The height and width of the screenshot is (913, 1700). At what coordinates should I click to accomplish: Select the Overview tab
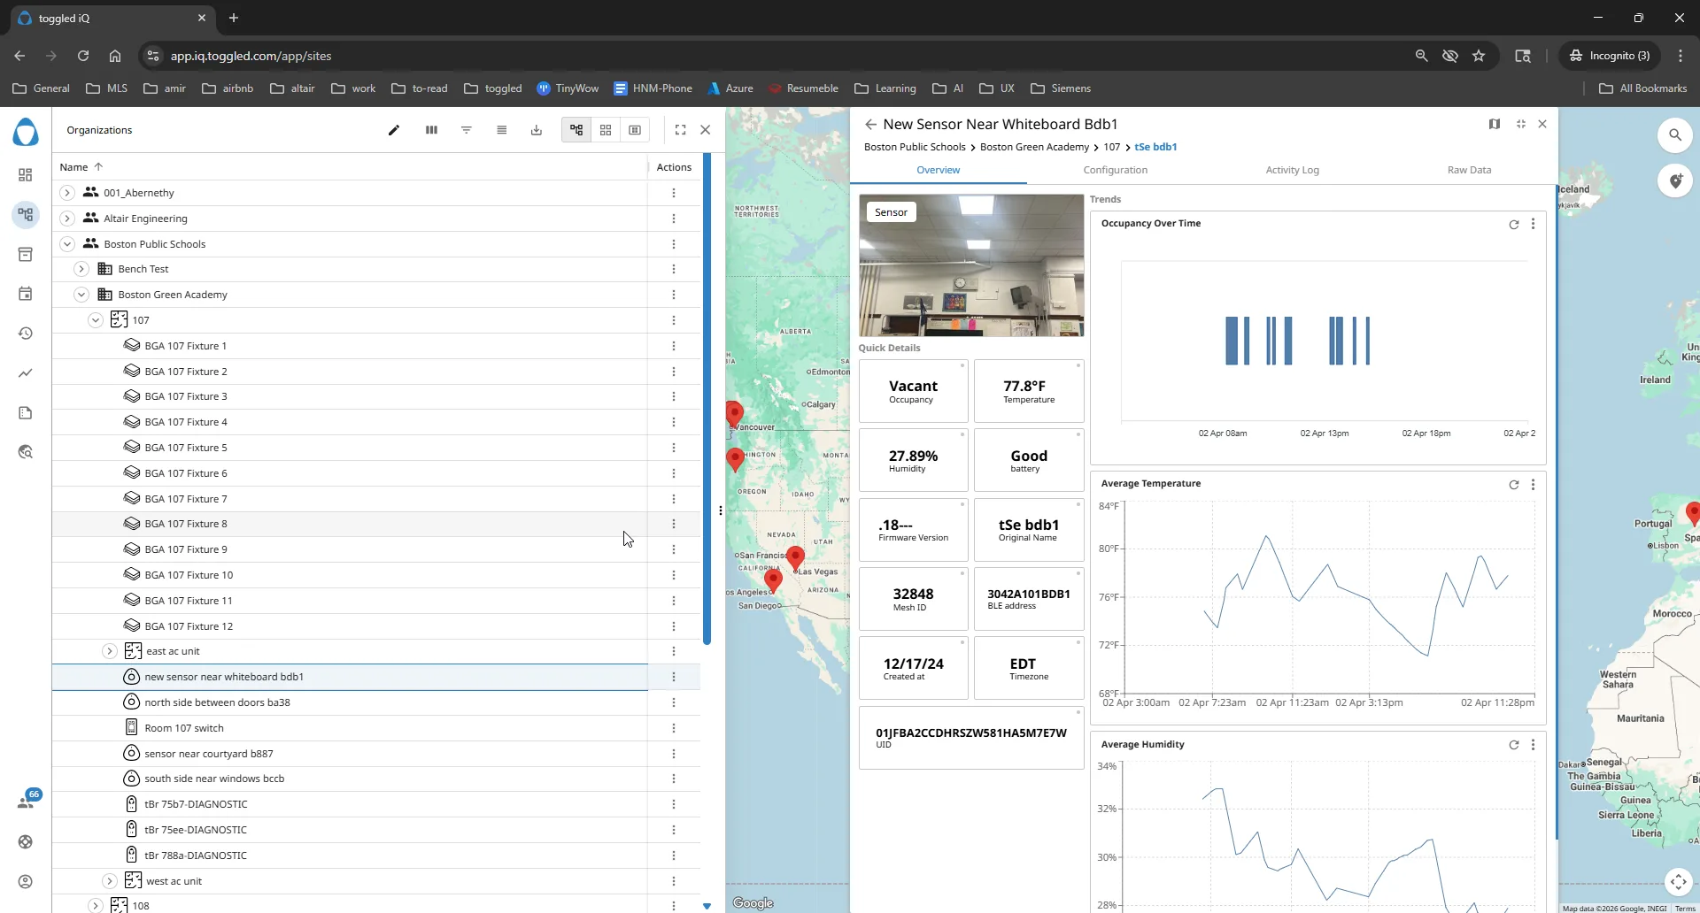pos(938,170)
